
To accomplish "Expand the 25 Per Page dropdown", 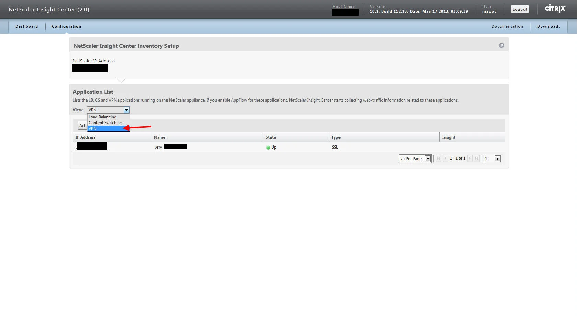I will (428, 159).
